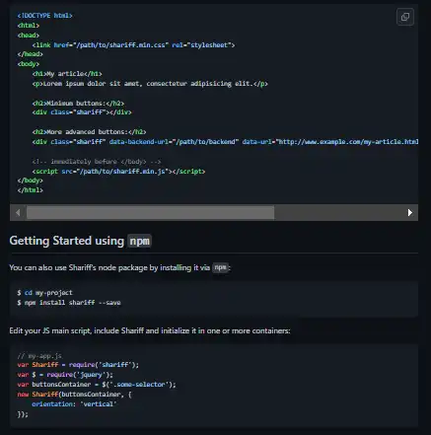Click '<h2>More advanced buttons:</h2>' line
The image size is (431, 435).
pyautogui.click(x=89, y=132)
